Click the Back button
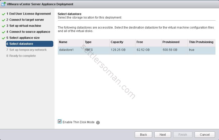This screenshot has height=140, width=219. click(143, 134)
